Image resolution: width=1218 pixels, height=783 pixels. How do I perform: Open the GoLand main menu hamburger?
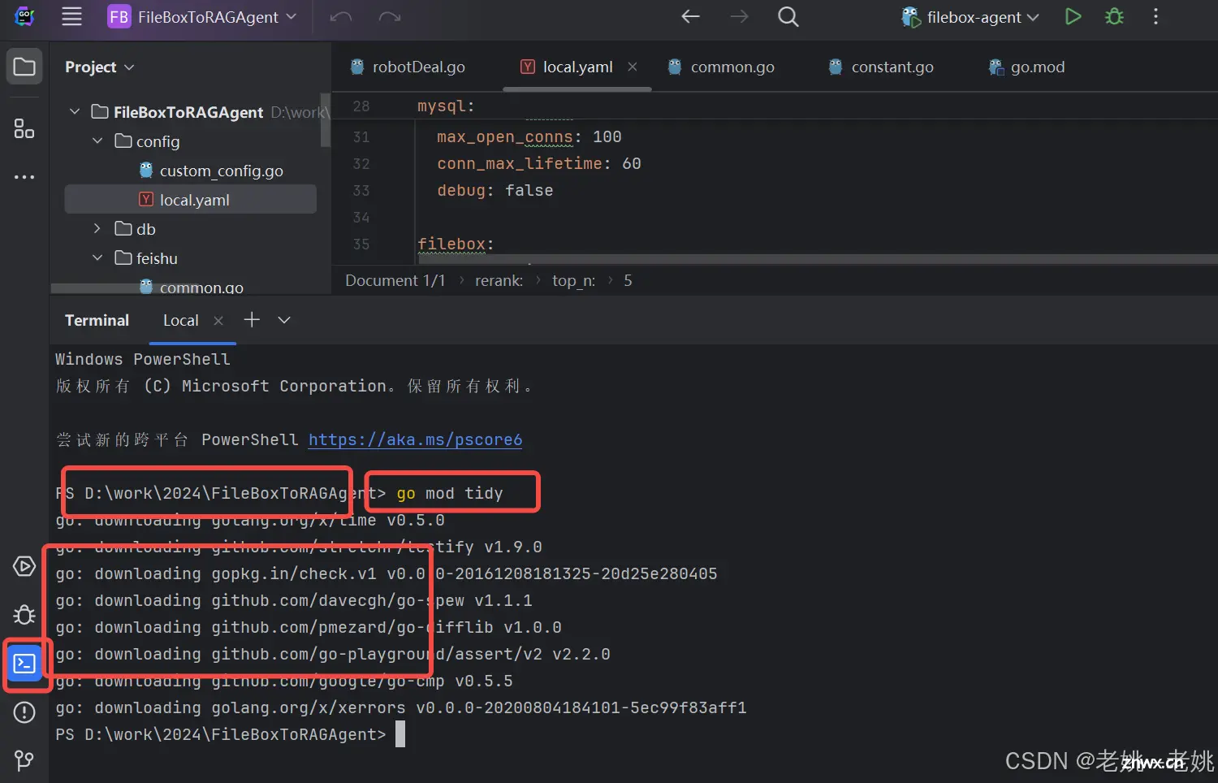point(71,16)
